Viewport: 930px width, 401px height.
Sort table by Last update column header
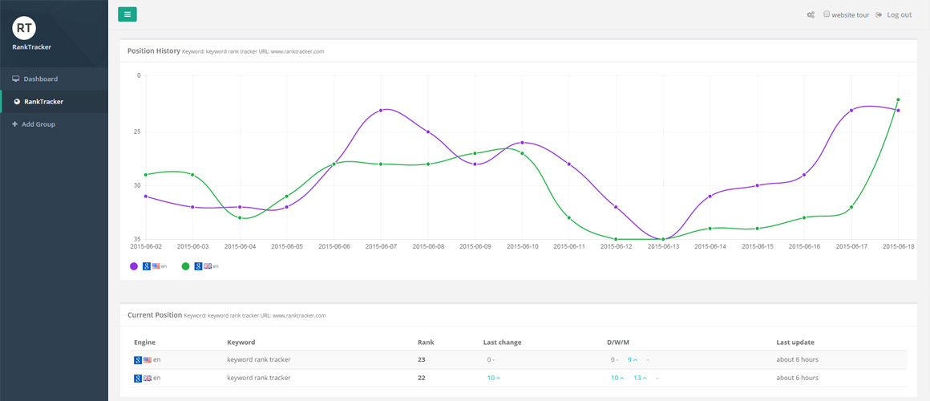click(795, 342)
